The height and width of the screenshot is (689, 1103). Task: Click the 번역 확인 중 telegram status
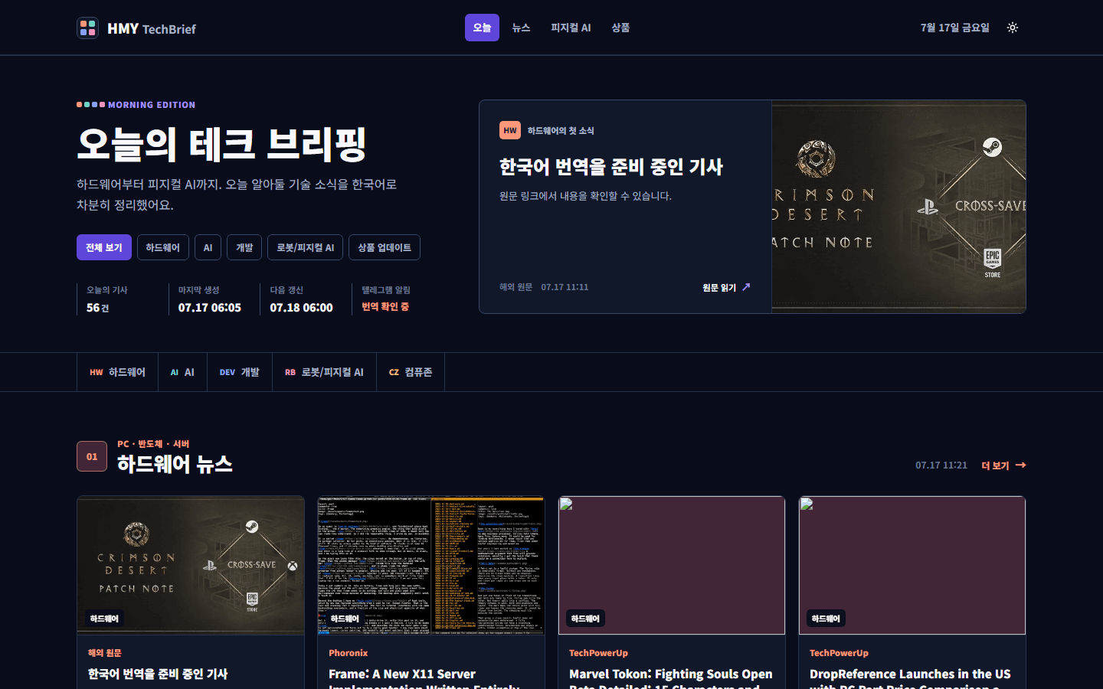click(x=385, y=306)
